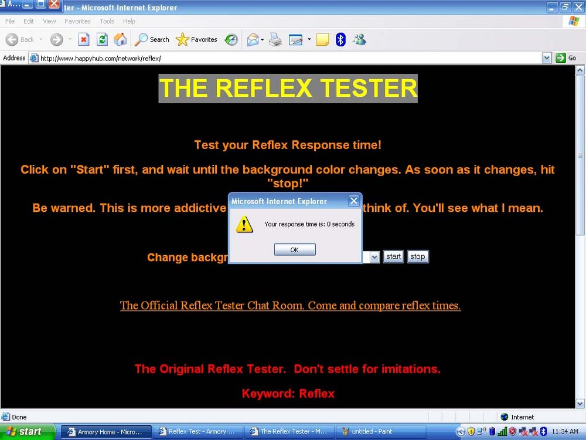The height and width of the screenshot is (440, 586).
Task: Click the vertical scrollbar up arrow
Action: [580, 70]
